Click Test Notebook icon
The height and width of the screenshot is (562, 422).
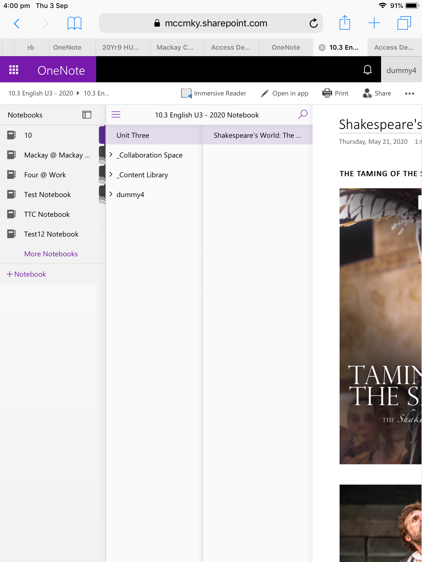coord(12,194)
